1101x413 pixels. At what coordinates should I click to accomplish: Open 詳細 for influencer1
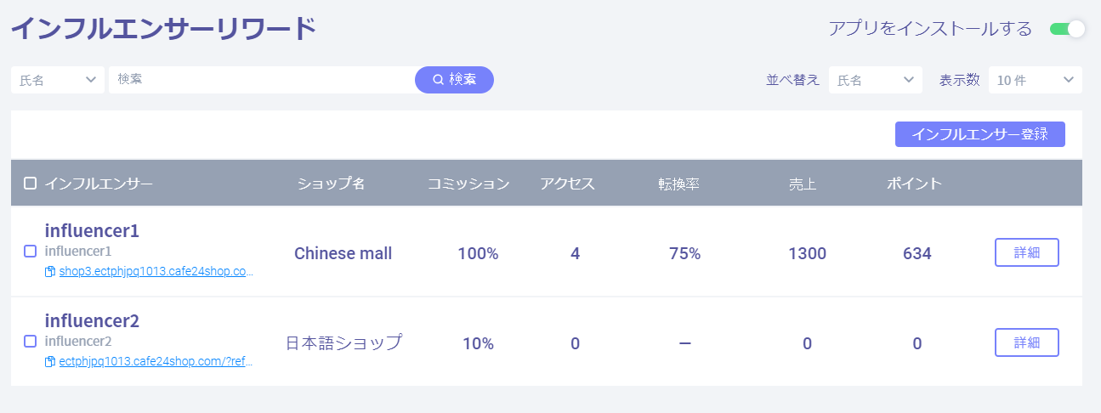point(1027,252)
